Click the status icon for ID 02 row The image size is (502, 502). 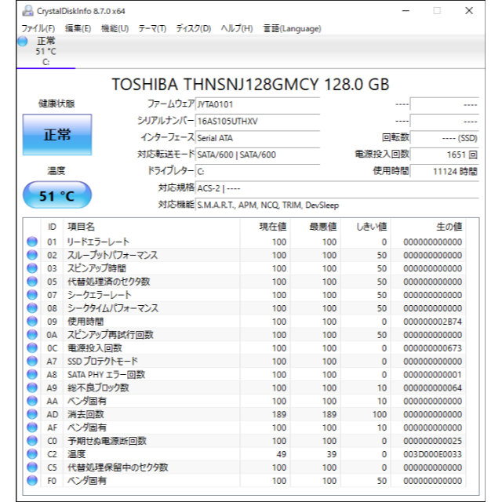[x=32, y=255]
